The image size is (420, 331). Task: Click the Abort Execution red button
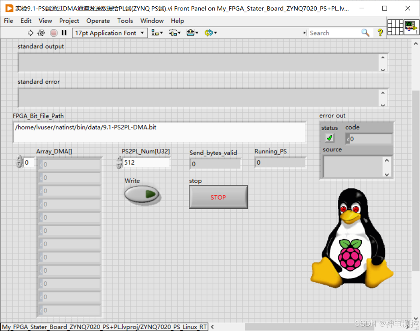[x=54, y=33]
